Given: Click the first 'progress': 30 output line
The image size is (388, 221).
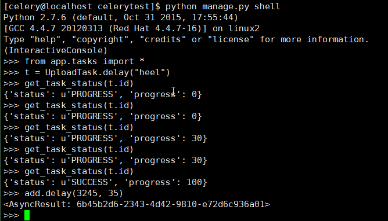Looking at the screenshot, I should tap(105, 138).
